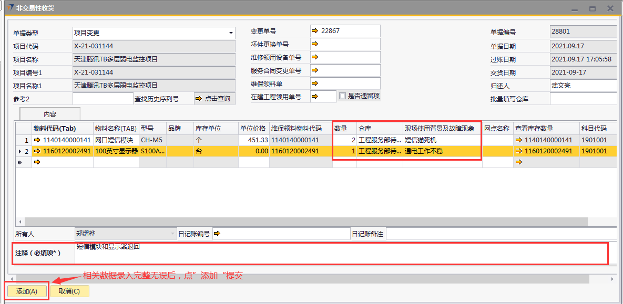Image resolution: width=623 pixels, height=304 pixels.
Task: Click the arrow icon in 在建工程领用单号 field
Action: click(x=315, y=97)
